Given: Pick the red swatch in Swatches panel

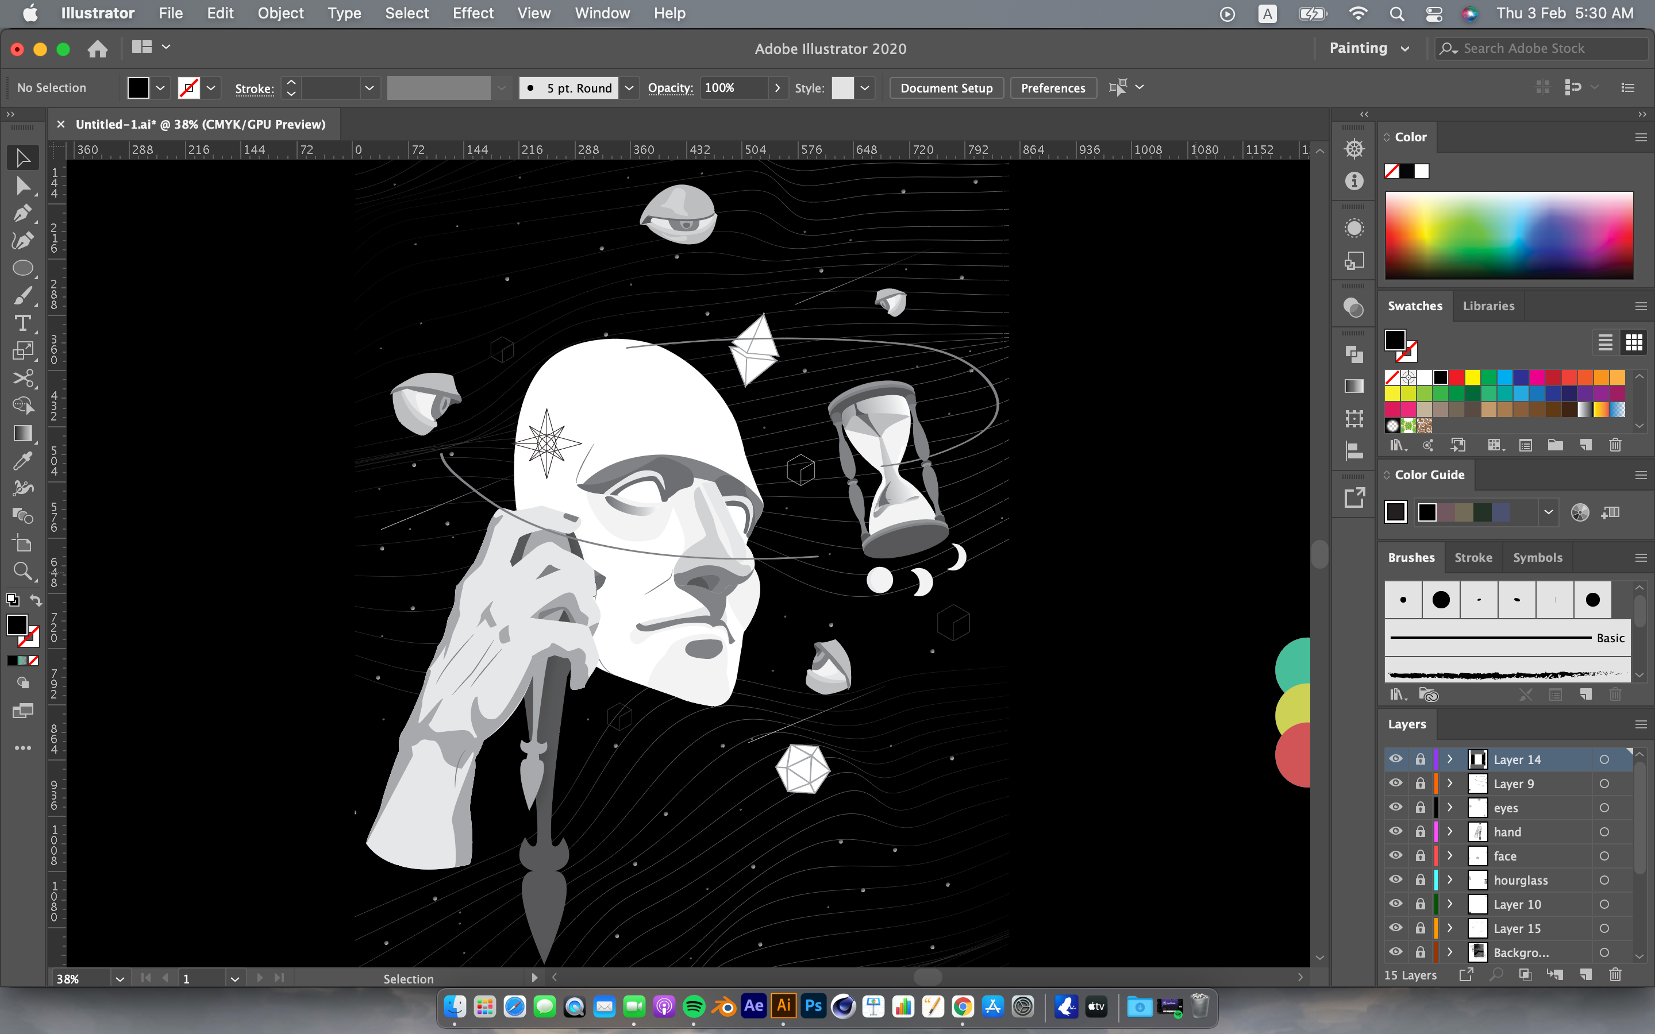Looking at the screenshot, I should click(1457, 377).
